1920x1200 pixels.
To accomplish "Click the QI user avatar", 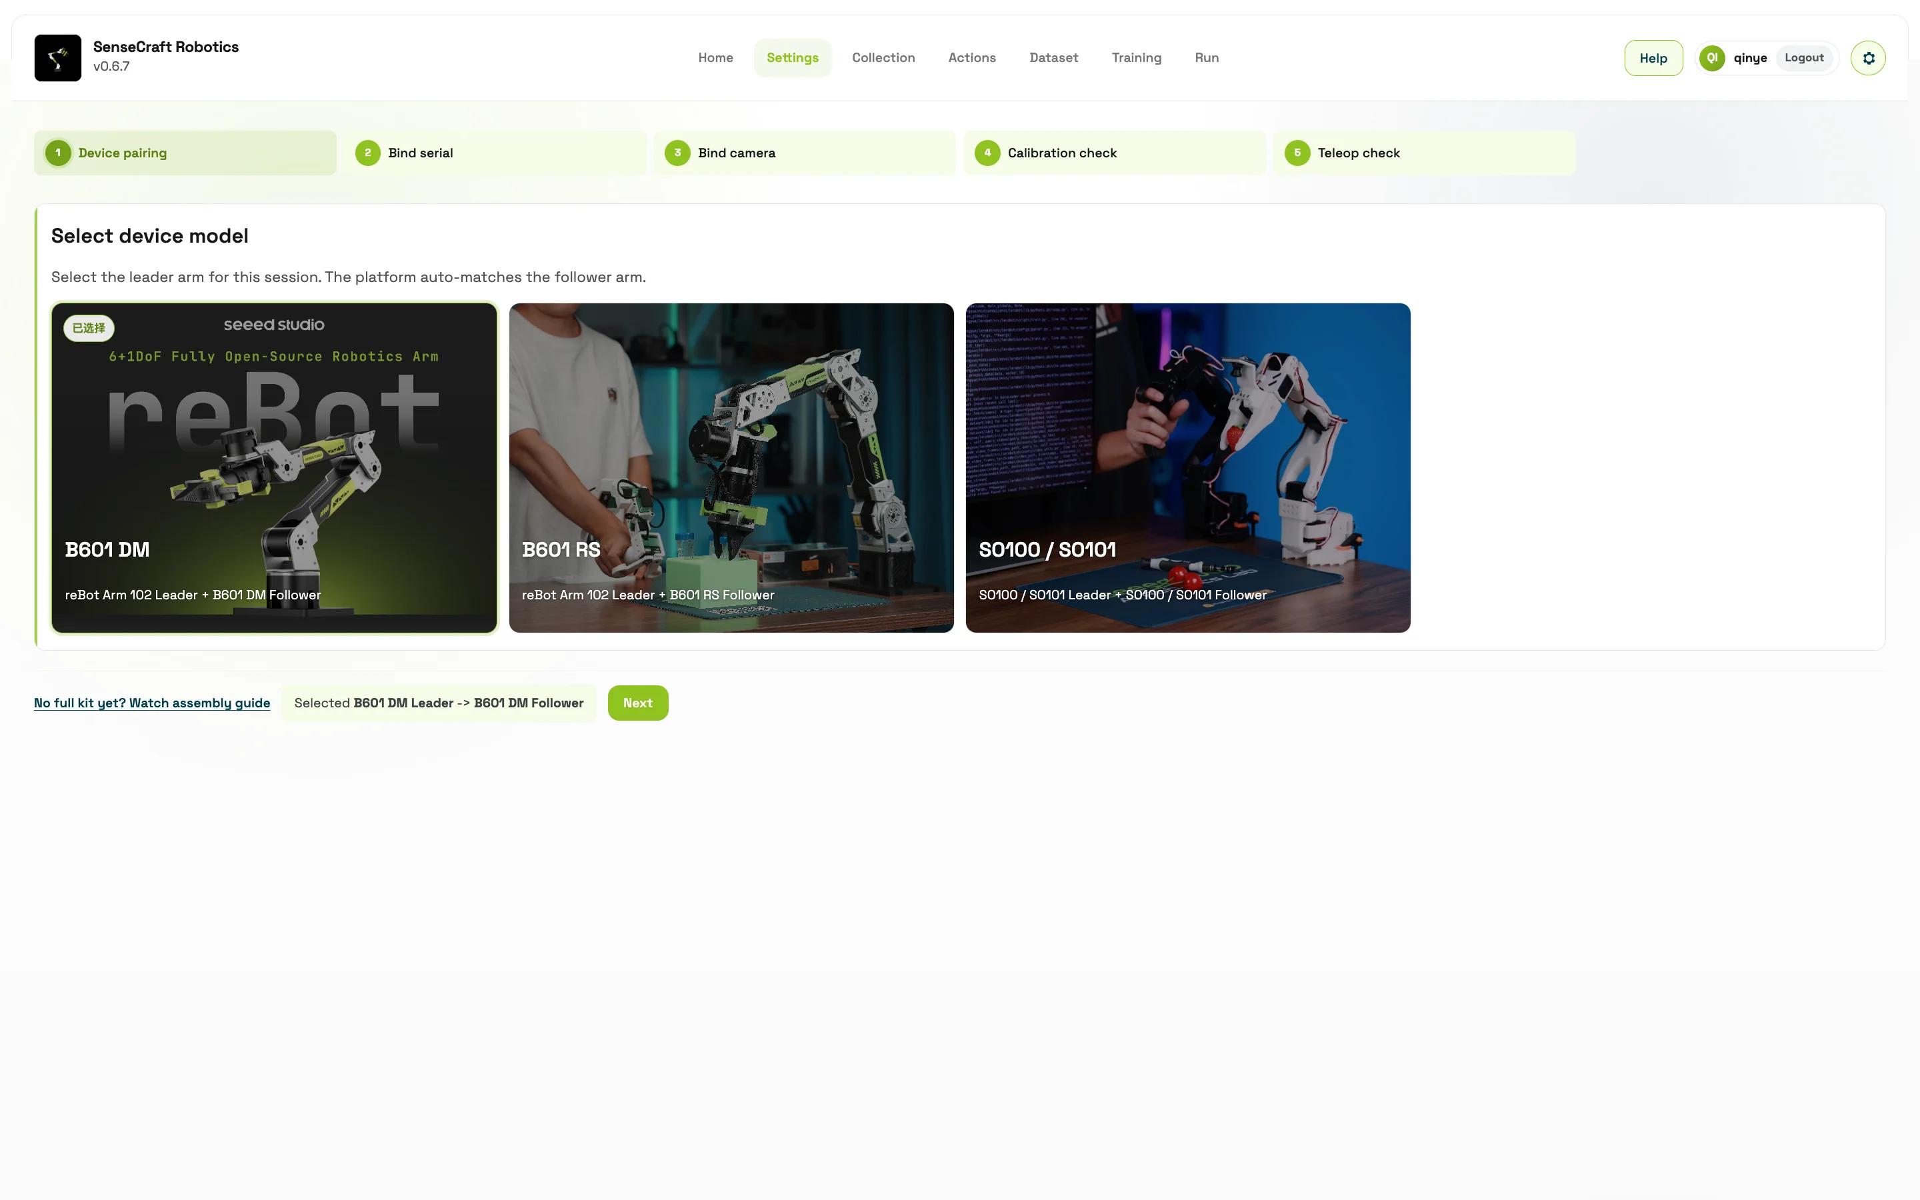I will (1712, 58).
